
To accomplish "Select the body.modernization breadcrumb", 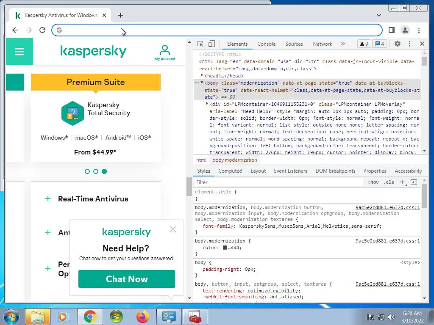I will click(x=234, y=160).
